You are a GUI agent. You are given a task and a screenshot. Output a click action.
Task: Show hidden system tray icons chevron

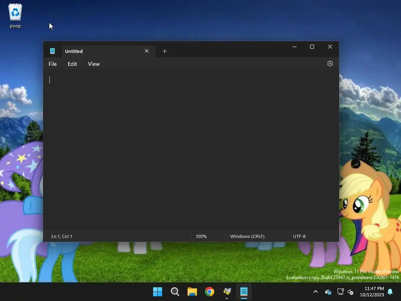point(316,292)
